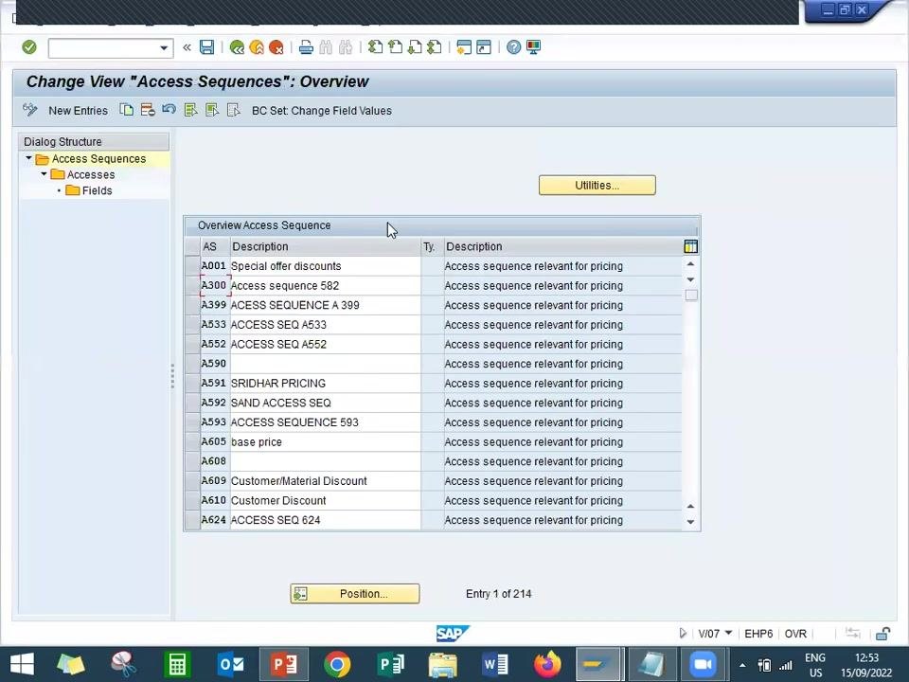Click the 'Customer/Material Discount' cell

(325, 481)
